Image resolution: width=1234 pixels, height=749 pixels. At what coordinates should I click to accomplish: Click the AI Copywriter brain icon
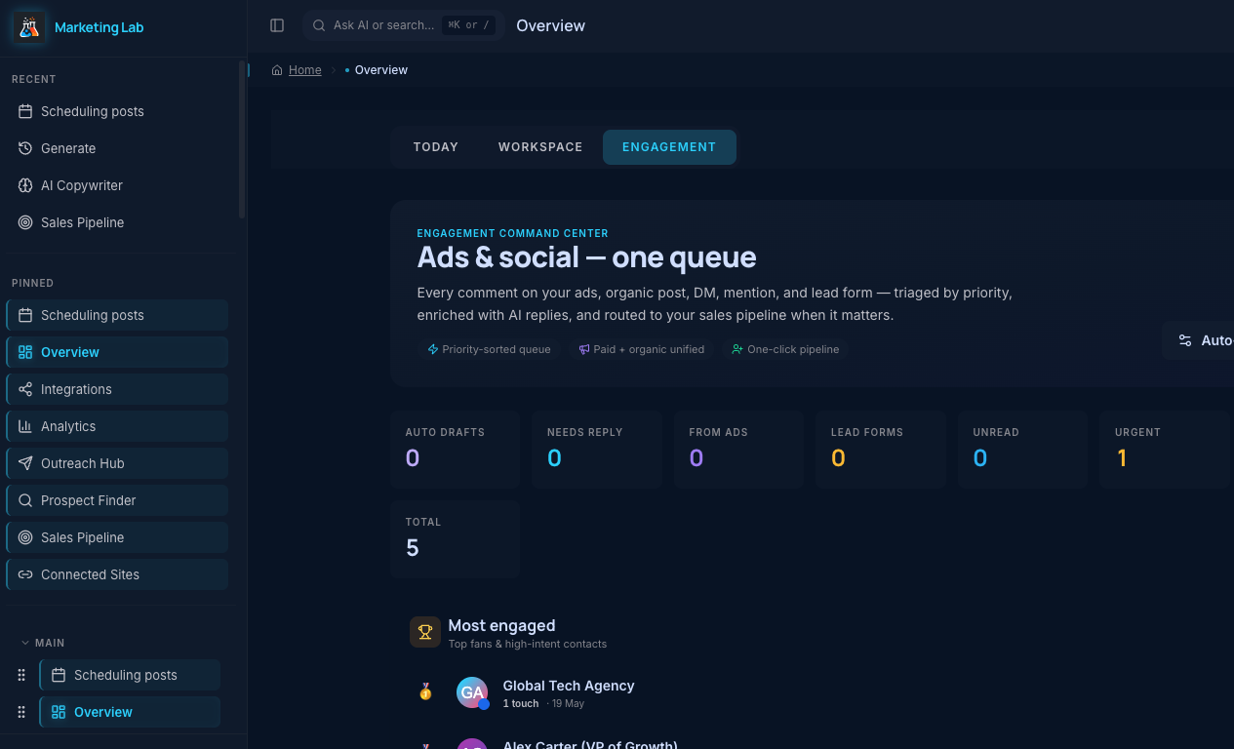tap(25, 185)
